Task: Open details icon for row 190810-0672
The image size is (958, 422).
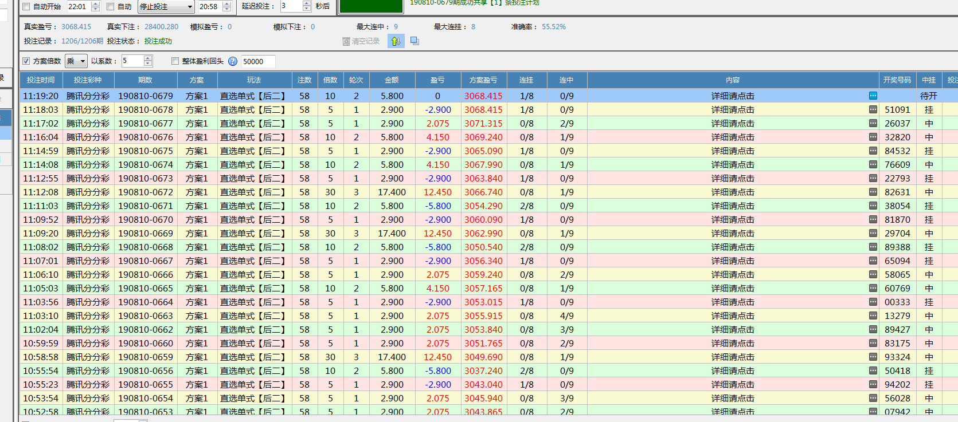Action: click(x=873, y=192)
